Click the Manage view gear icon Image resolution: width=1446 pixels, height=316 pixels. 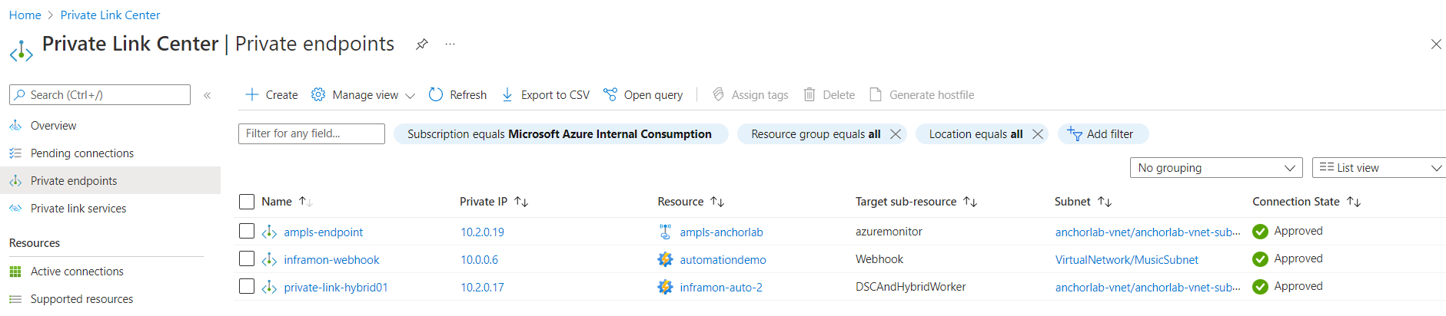pos(318,94)
